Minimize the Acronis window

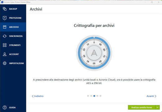pos(146,2)
